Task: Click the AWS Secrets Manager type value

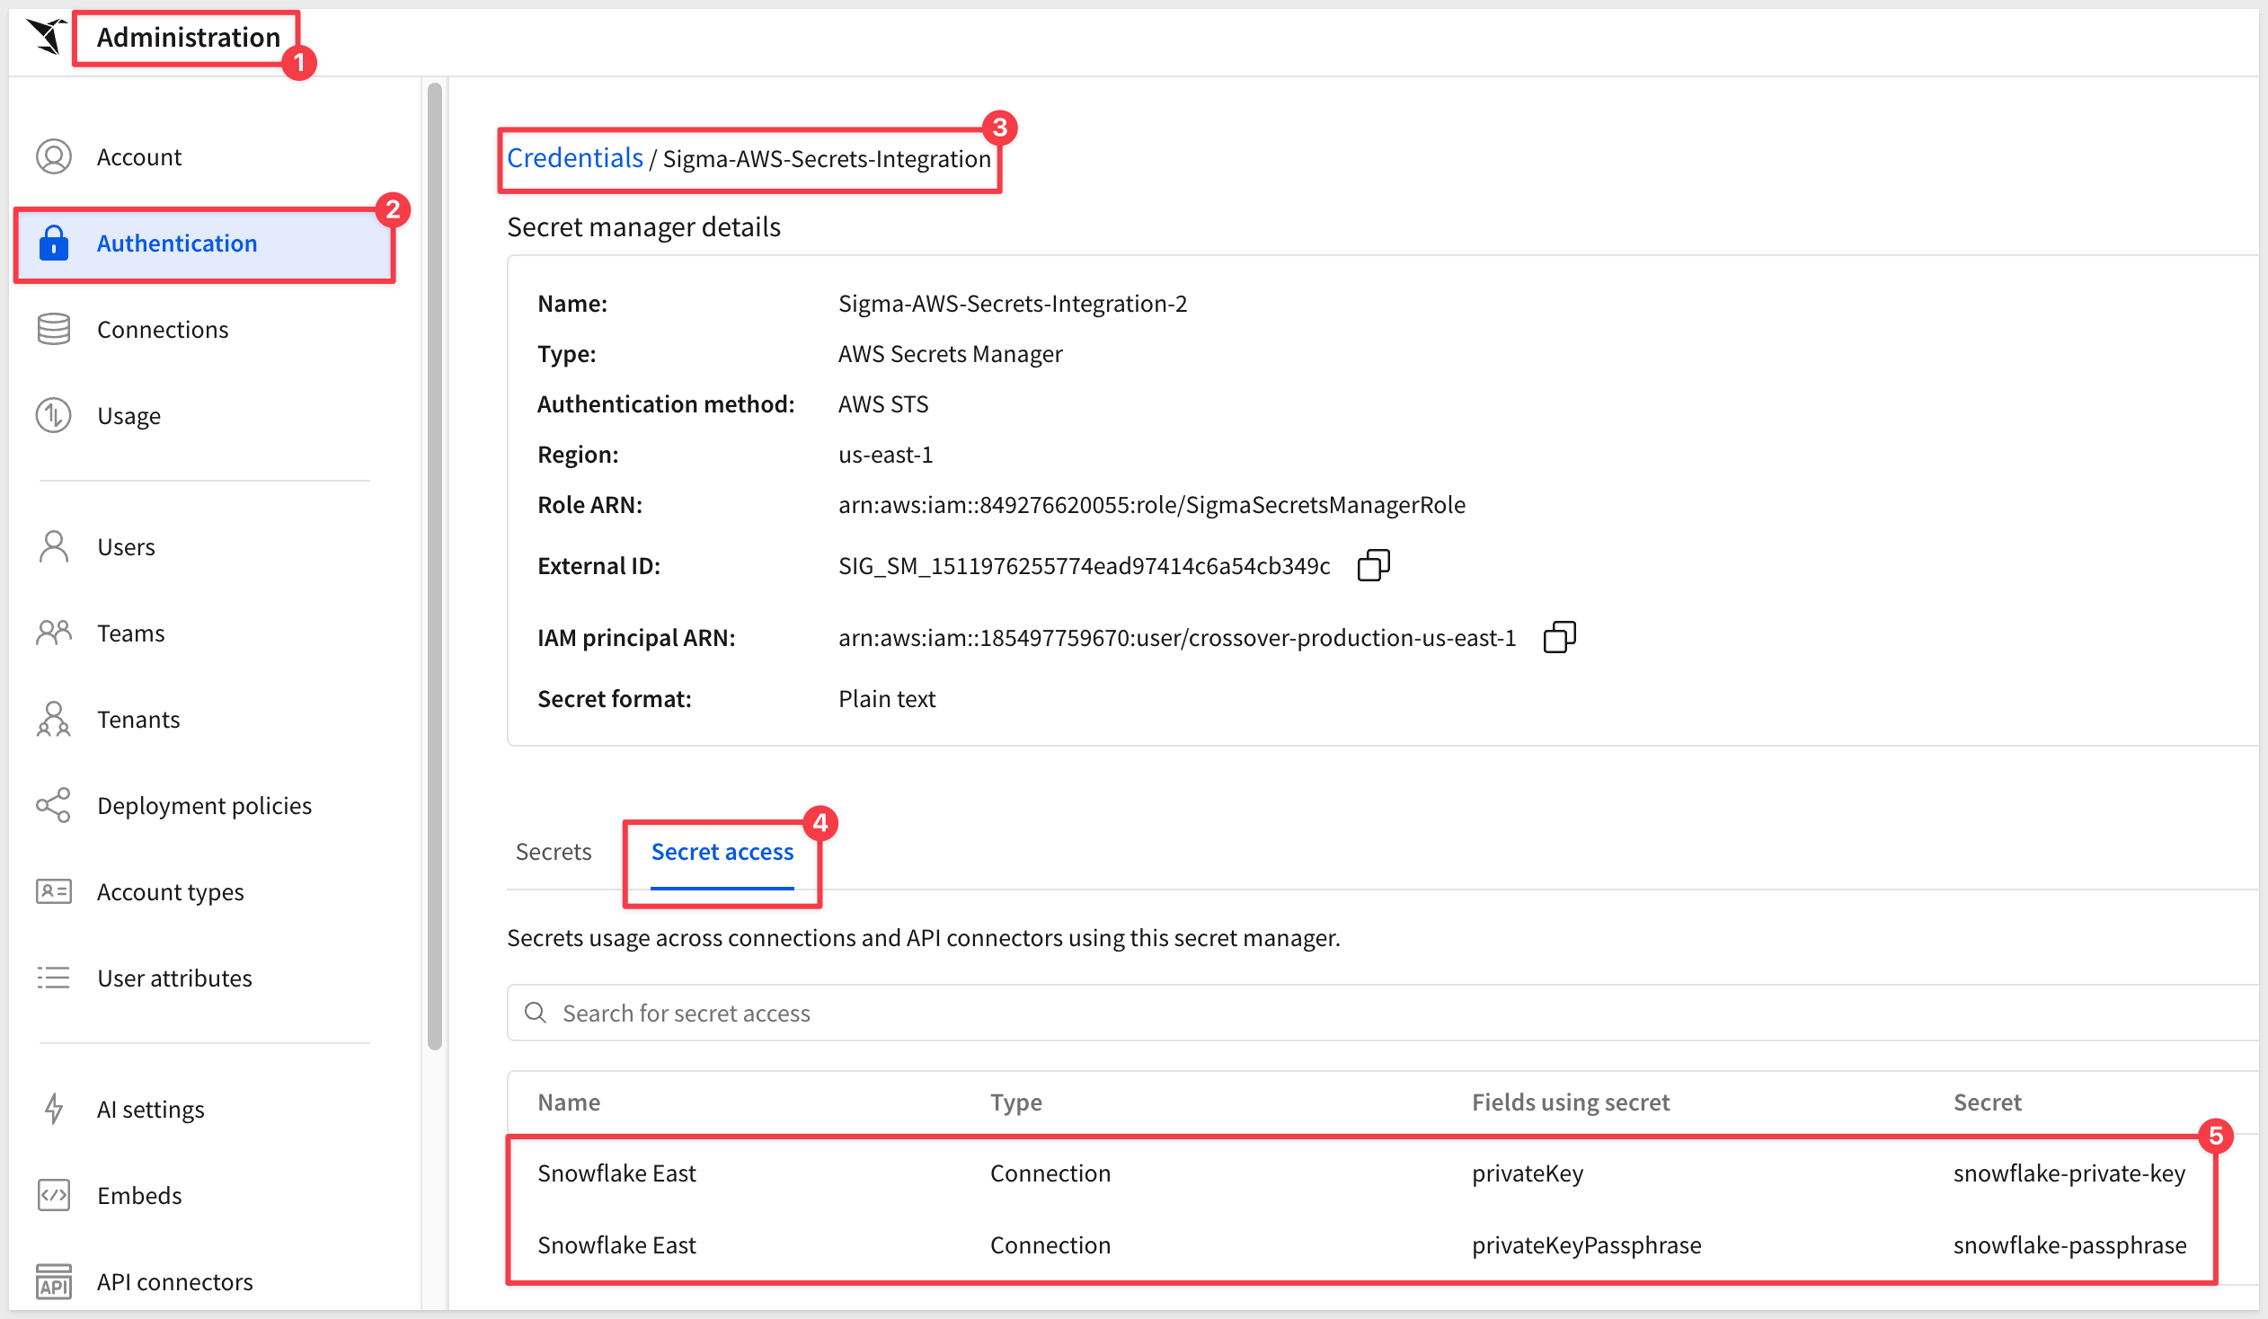Action: pos(951,354)
